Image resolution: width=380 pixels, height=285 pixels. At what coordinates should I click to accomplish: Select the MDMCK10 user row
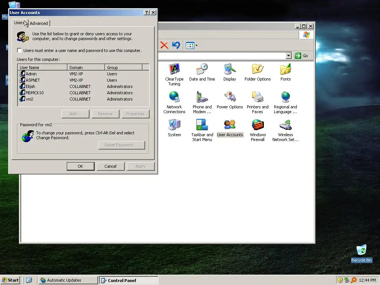(x=83, y=92)
